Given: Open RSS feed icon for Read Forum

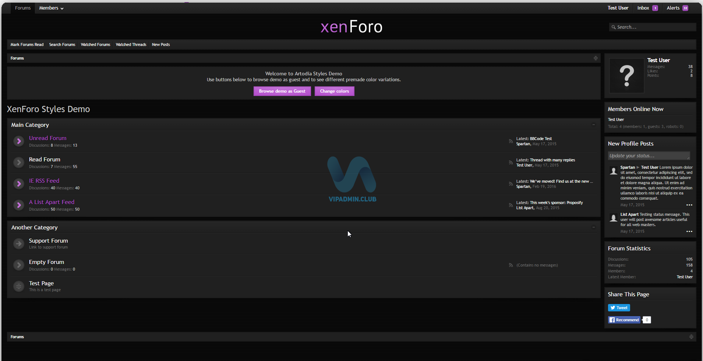Looking at the screenshot, I should coord(511,162).
